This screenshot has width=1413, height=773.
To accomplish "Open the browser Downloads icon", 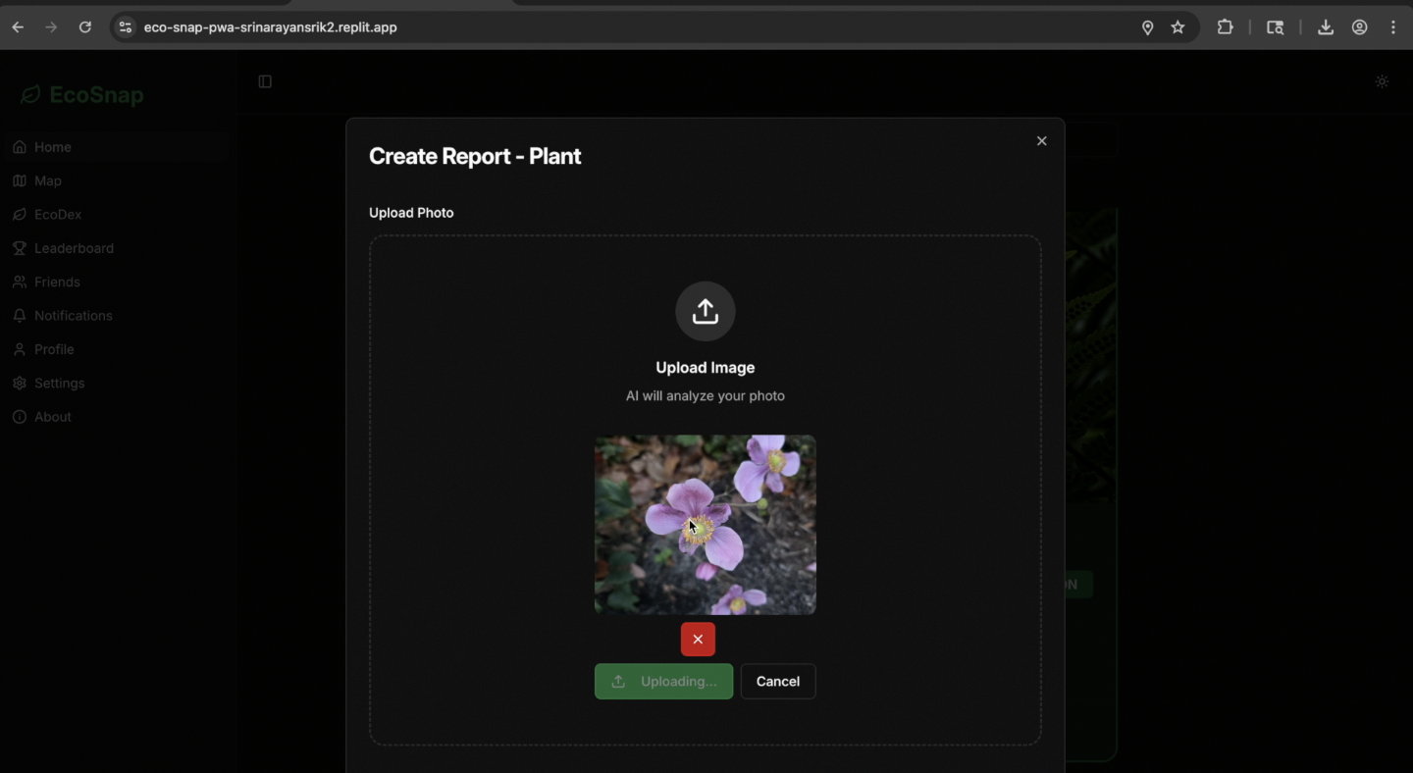I will pos(1325,27).
